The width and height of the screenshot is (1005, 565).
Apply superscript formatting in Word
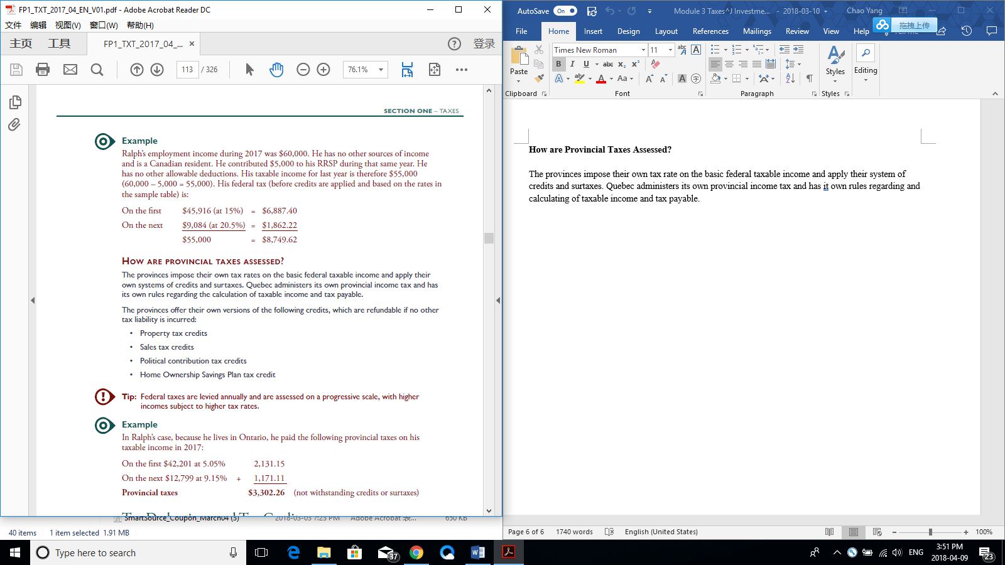[636, 64]
